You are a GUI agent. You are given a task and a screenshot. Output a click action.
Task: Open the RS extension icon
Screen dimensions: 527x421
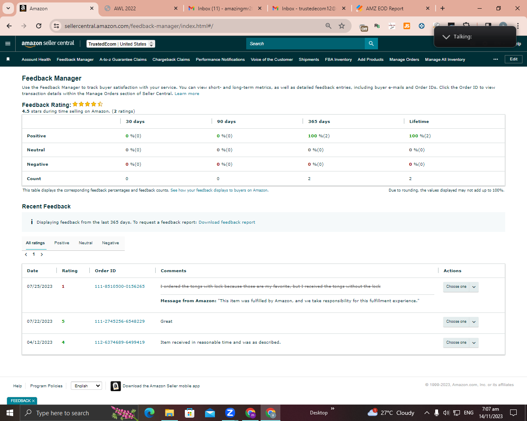pyautogui.click(x=377, y=26)
